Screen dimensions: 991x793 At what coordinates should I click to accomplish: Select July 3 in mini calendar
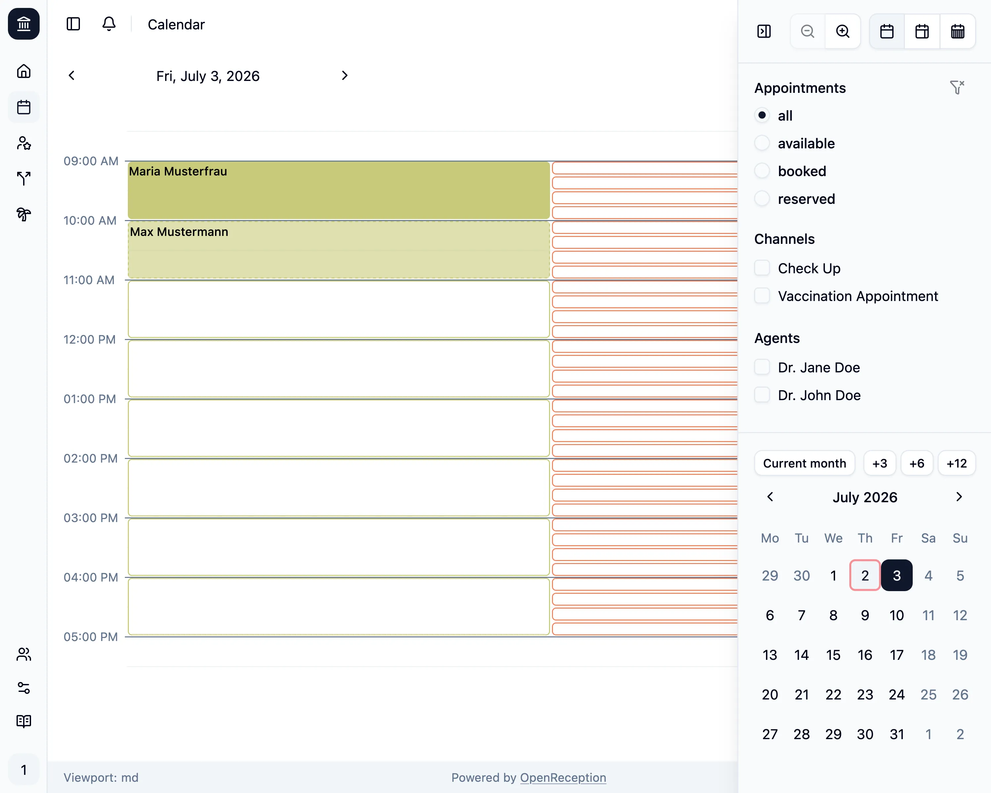pyautogui.click(x=896, y=575)
